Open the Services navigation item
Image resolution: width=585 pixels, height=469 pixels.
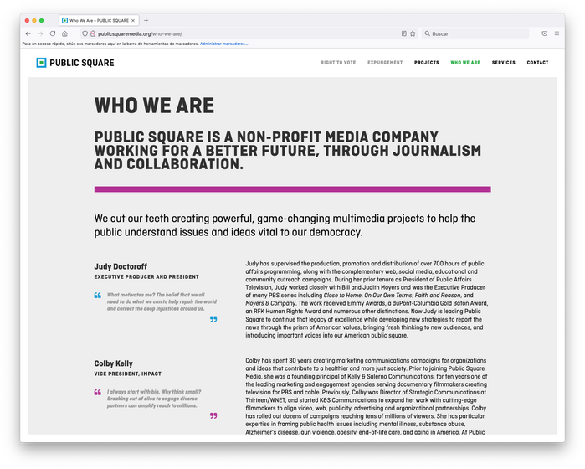coord(503,63)
